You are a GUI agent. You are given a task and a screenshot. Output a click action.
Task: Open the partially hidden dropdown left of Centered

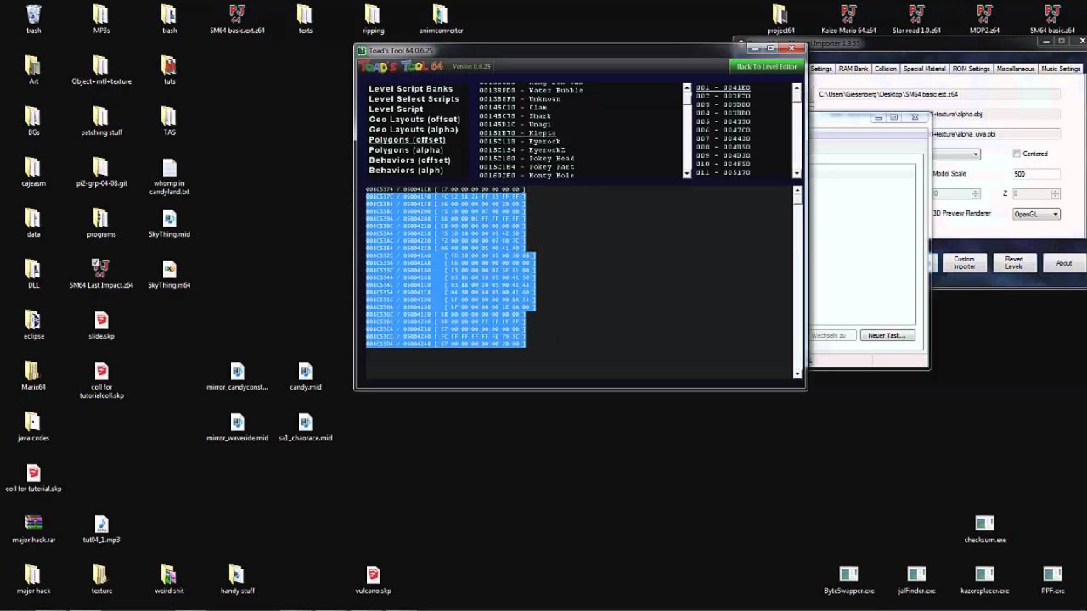[x=957, y=154]
